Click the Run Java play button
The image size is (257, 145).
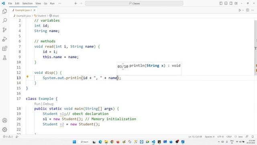click(x=240, y=10)
